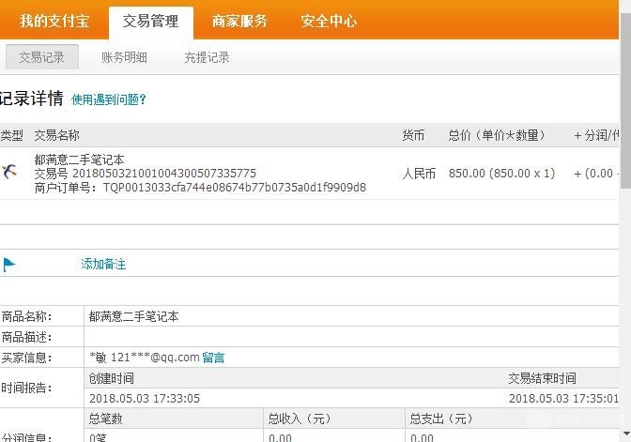Click the 留言 link beside buyer email
This screenshot has height=442, width=631.
(213, 358)
